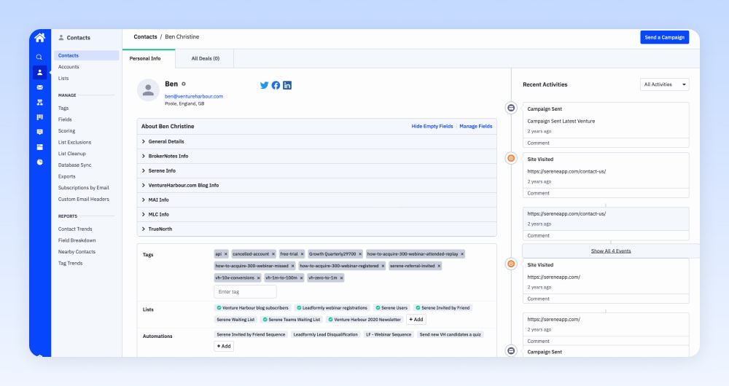
Task: Remove the cancelled-account tag
Action: [x=273, y=254]
